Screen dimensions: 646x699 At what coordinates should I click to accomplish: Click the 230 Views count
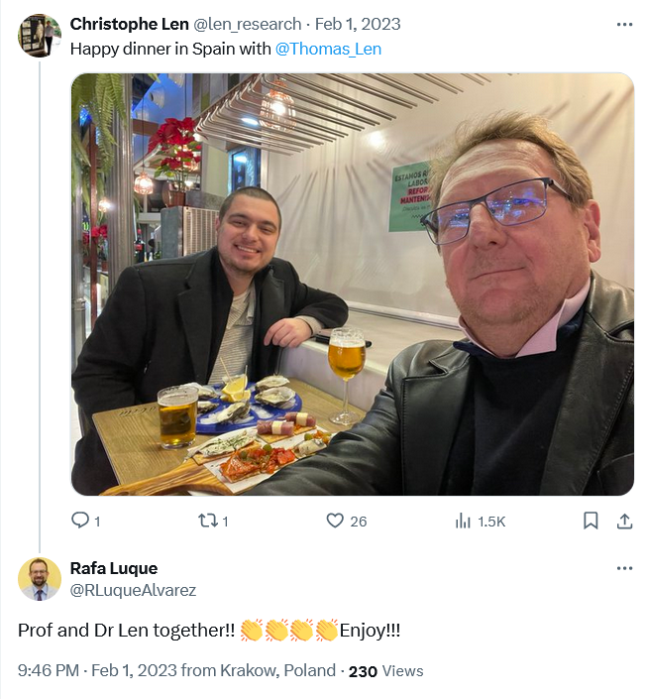[x=385, y=671]
